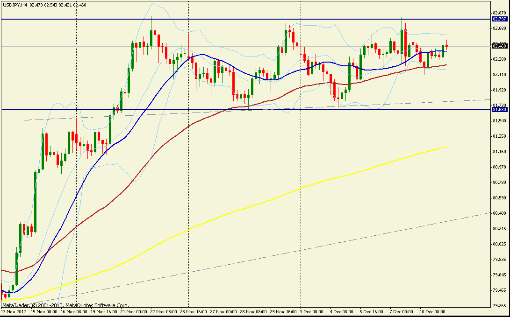Click the 80.780 price axis label
This screenshot has width=510, height=317.
pyautogui.click(x=500, y=183)
